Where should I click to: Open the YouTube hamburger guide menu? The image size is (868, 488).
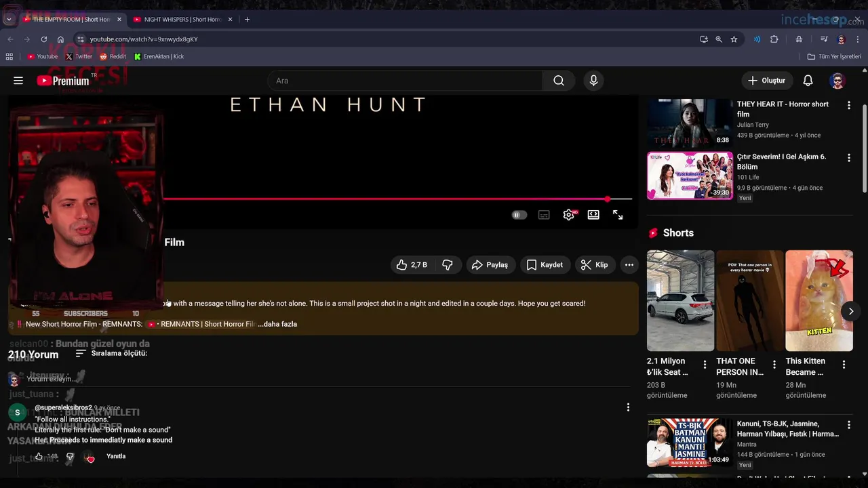(x=18, y=81)
